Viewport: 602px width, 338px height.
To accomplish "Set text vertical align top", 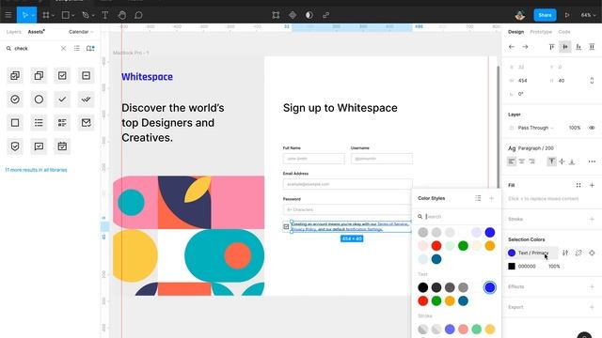I will pos(552,161).
